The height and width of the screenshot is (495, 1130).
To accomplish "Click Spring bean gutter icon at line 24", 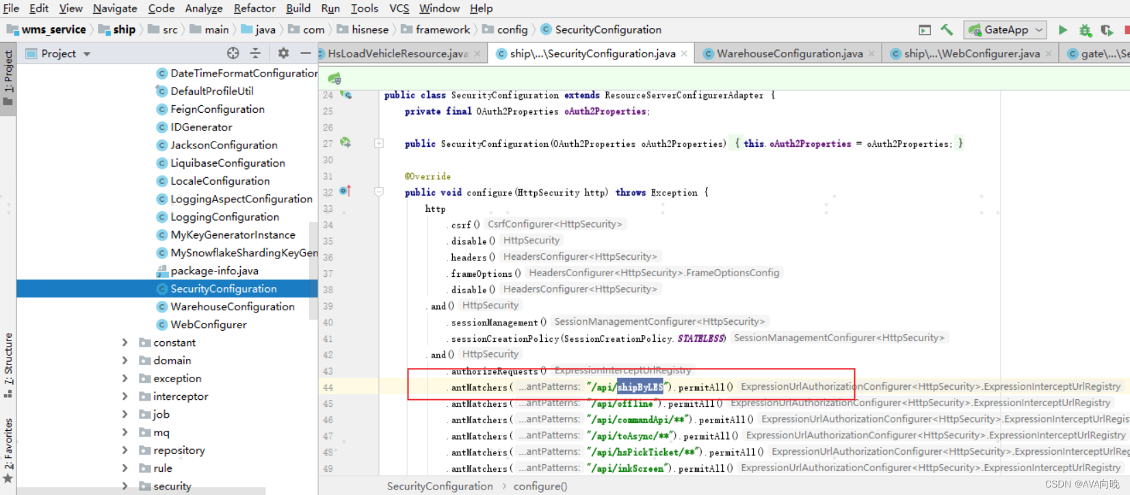I will [x=346, y=95].
